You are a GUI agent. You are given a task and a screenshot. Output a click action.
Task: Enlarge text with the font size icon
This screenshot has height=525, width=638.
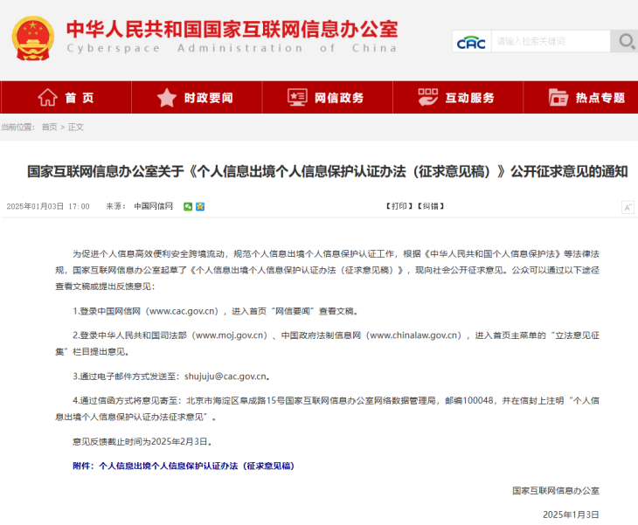(x=627, y=207)
